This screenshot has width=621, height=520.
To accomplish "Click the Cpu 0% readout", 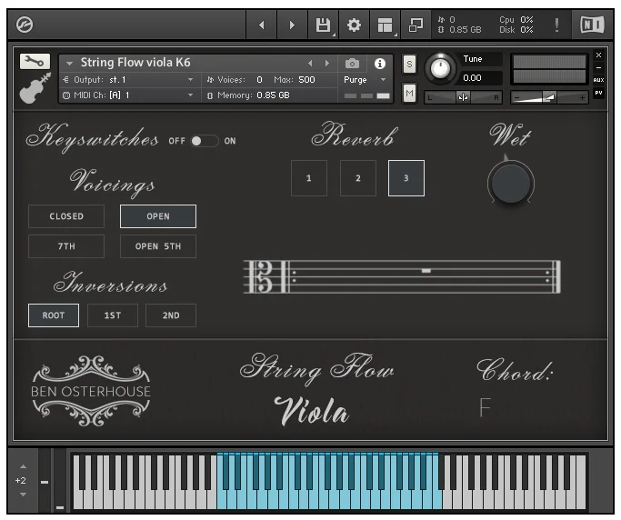I will (x=516, y=20).
